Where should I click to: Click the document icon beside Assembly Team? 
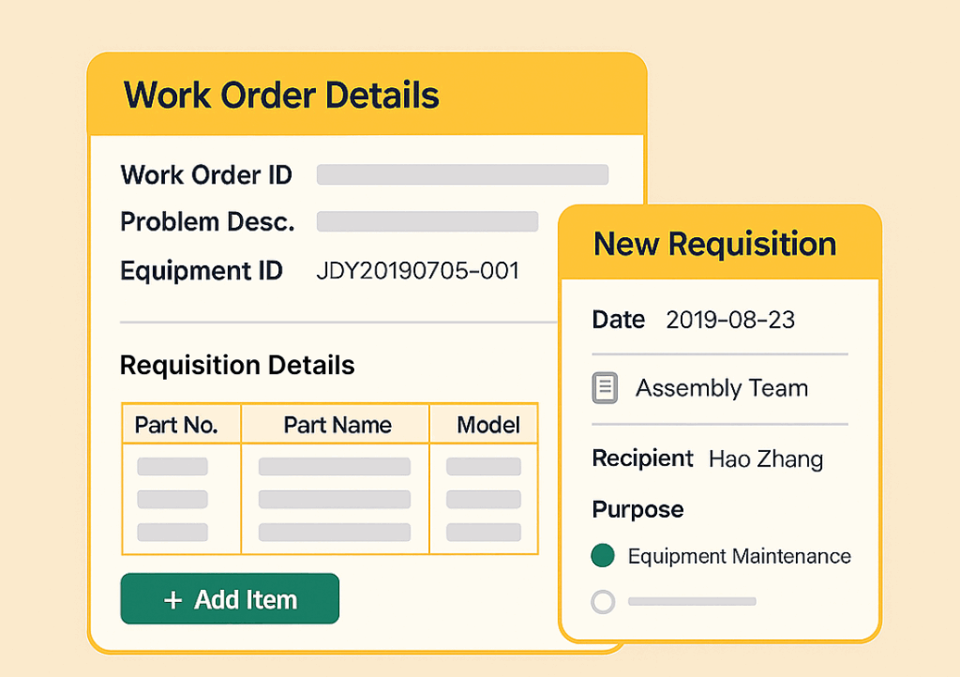(x=605, y=388)
